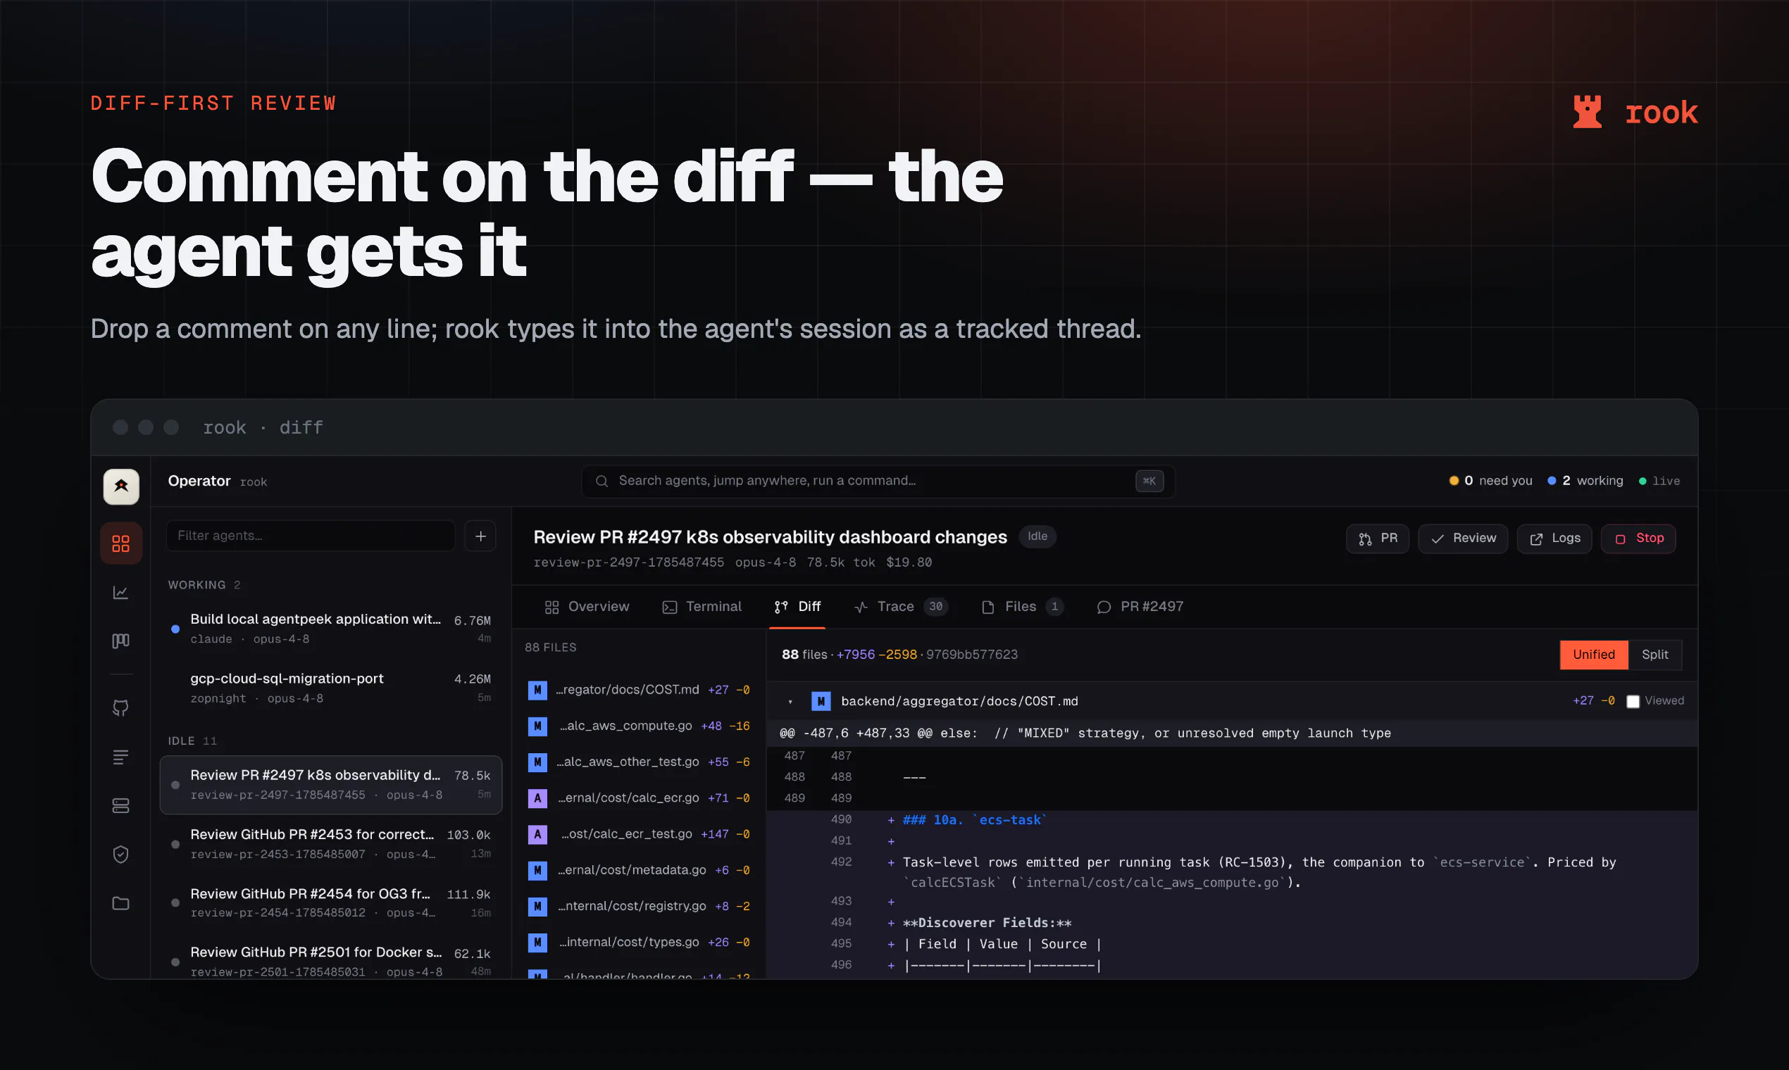Click added line 495 '| Field | Value | Source |'
The height and width of the screenshot is (1070, 1789).
click(1231, 944)
